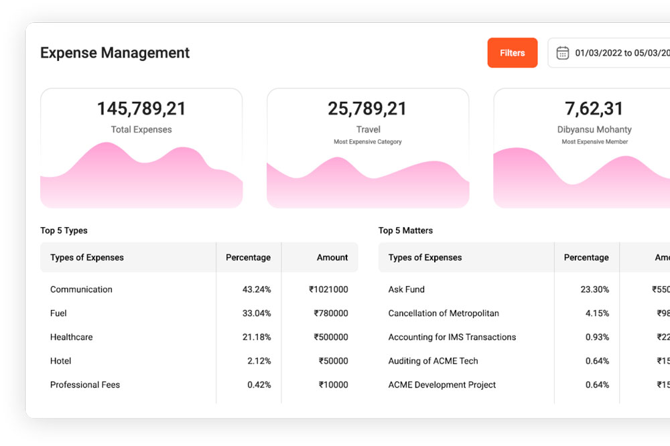Click the Dibyansu Mohanty name
Screen dimensions: 670x446
tap(594, 129)
